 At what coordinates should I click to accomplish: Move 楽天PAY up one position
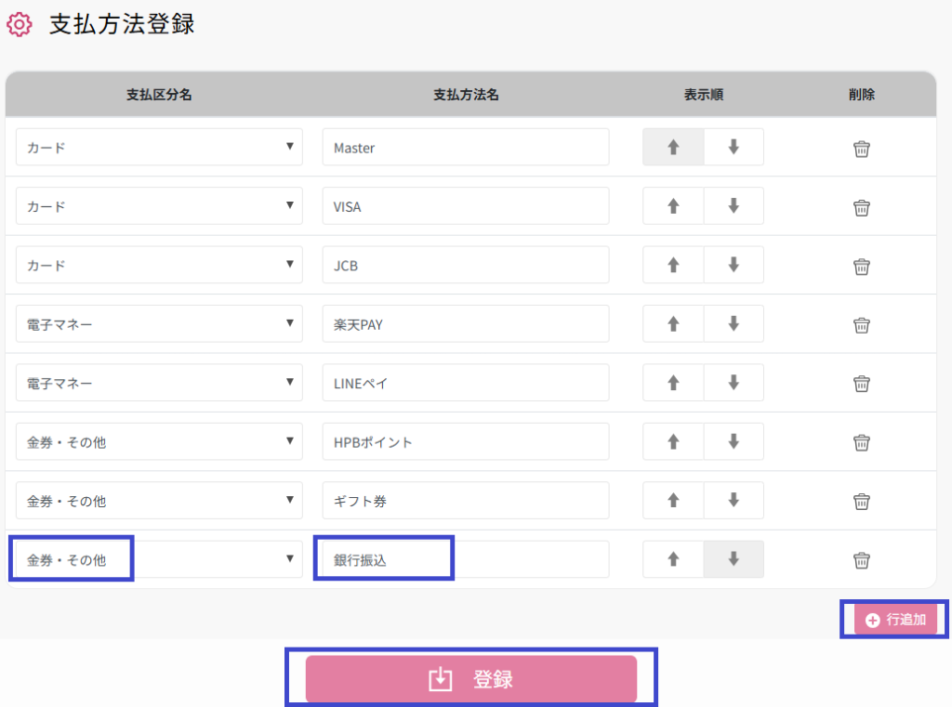click(674, 324)
